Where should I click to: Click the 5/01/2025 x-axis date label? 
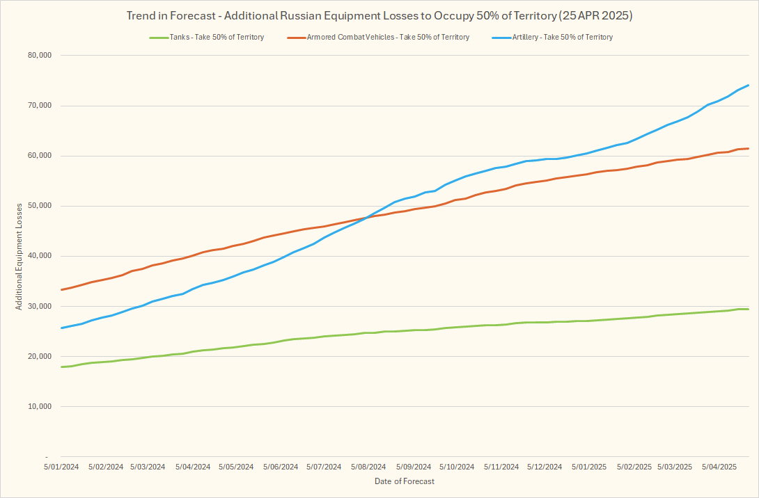(x=590, y=467)
